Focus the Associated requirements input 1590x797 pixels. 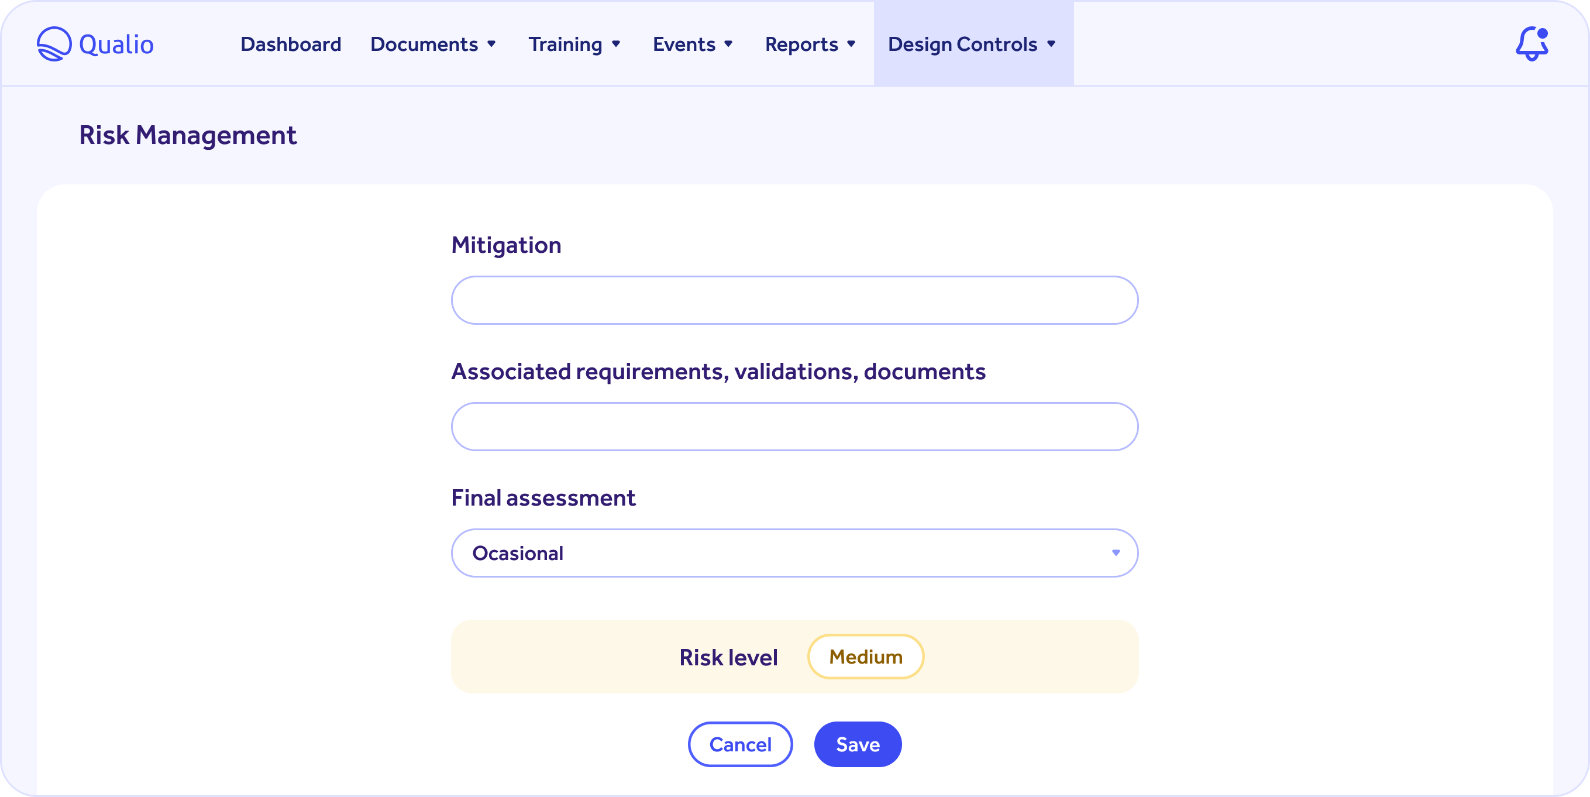[x=794, y=426]
